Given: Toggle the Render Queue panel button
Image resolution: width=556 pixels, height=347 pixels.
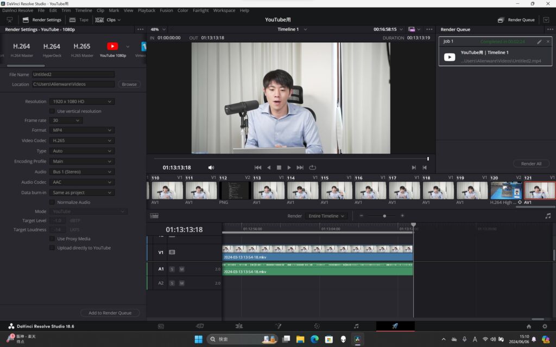Looking at the screenshot, I should (516, 20).
